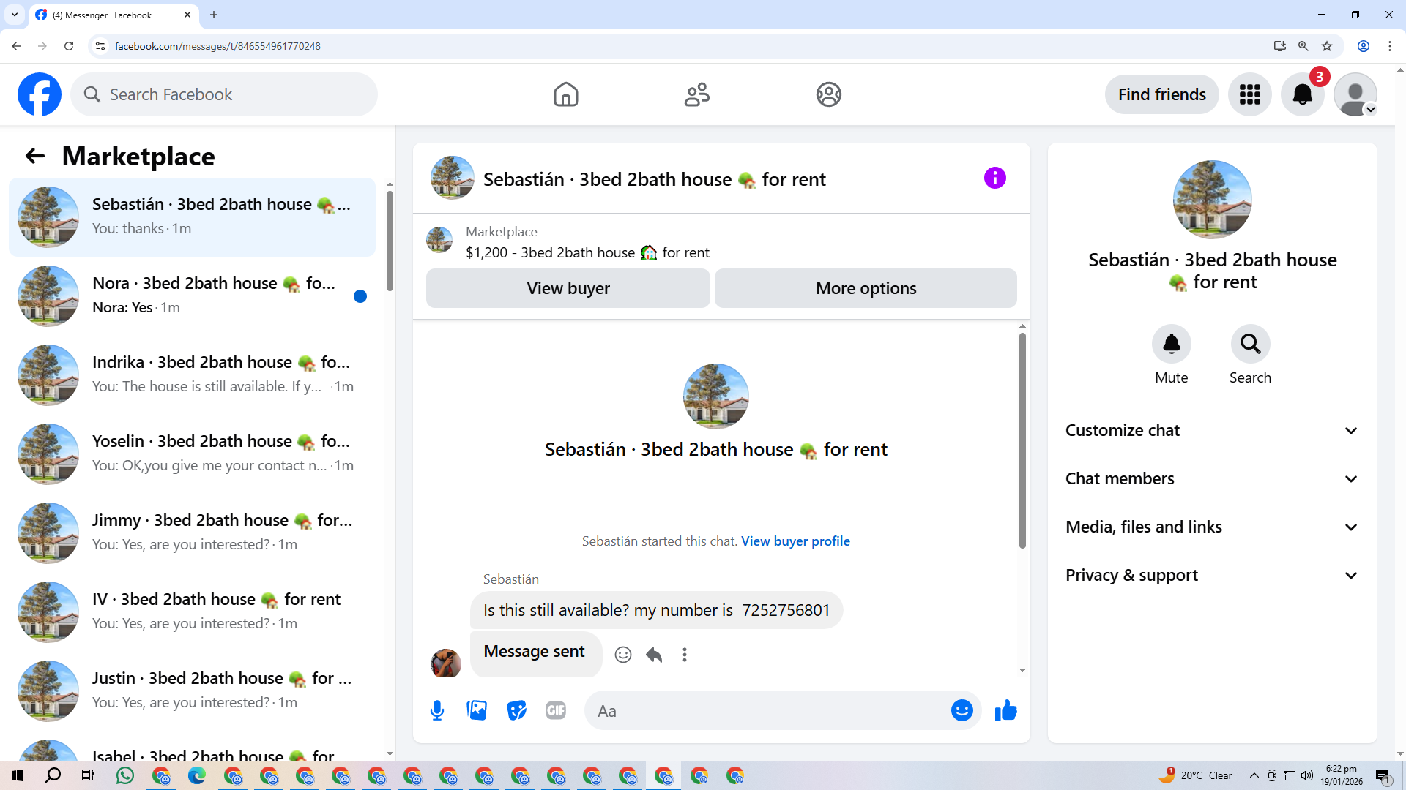Open the GIF picker
Screen dimensions: 1406x790
[x=556, y=710]
